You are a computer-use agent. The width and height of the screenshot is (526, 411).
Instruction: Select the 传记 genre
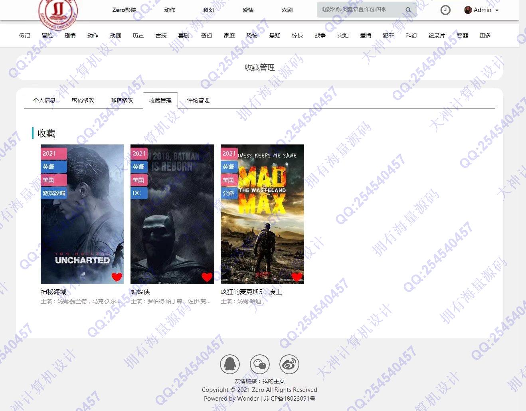(x=25, y=36)
